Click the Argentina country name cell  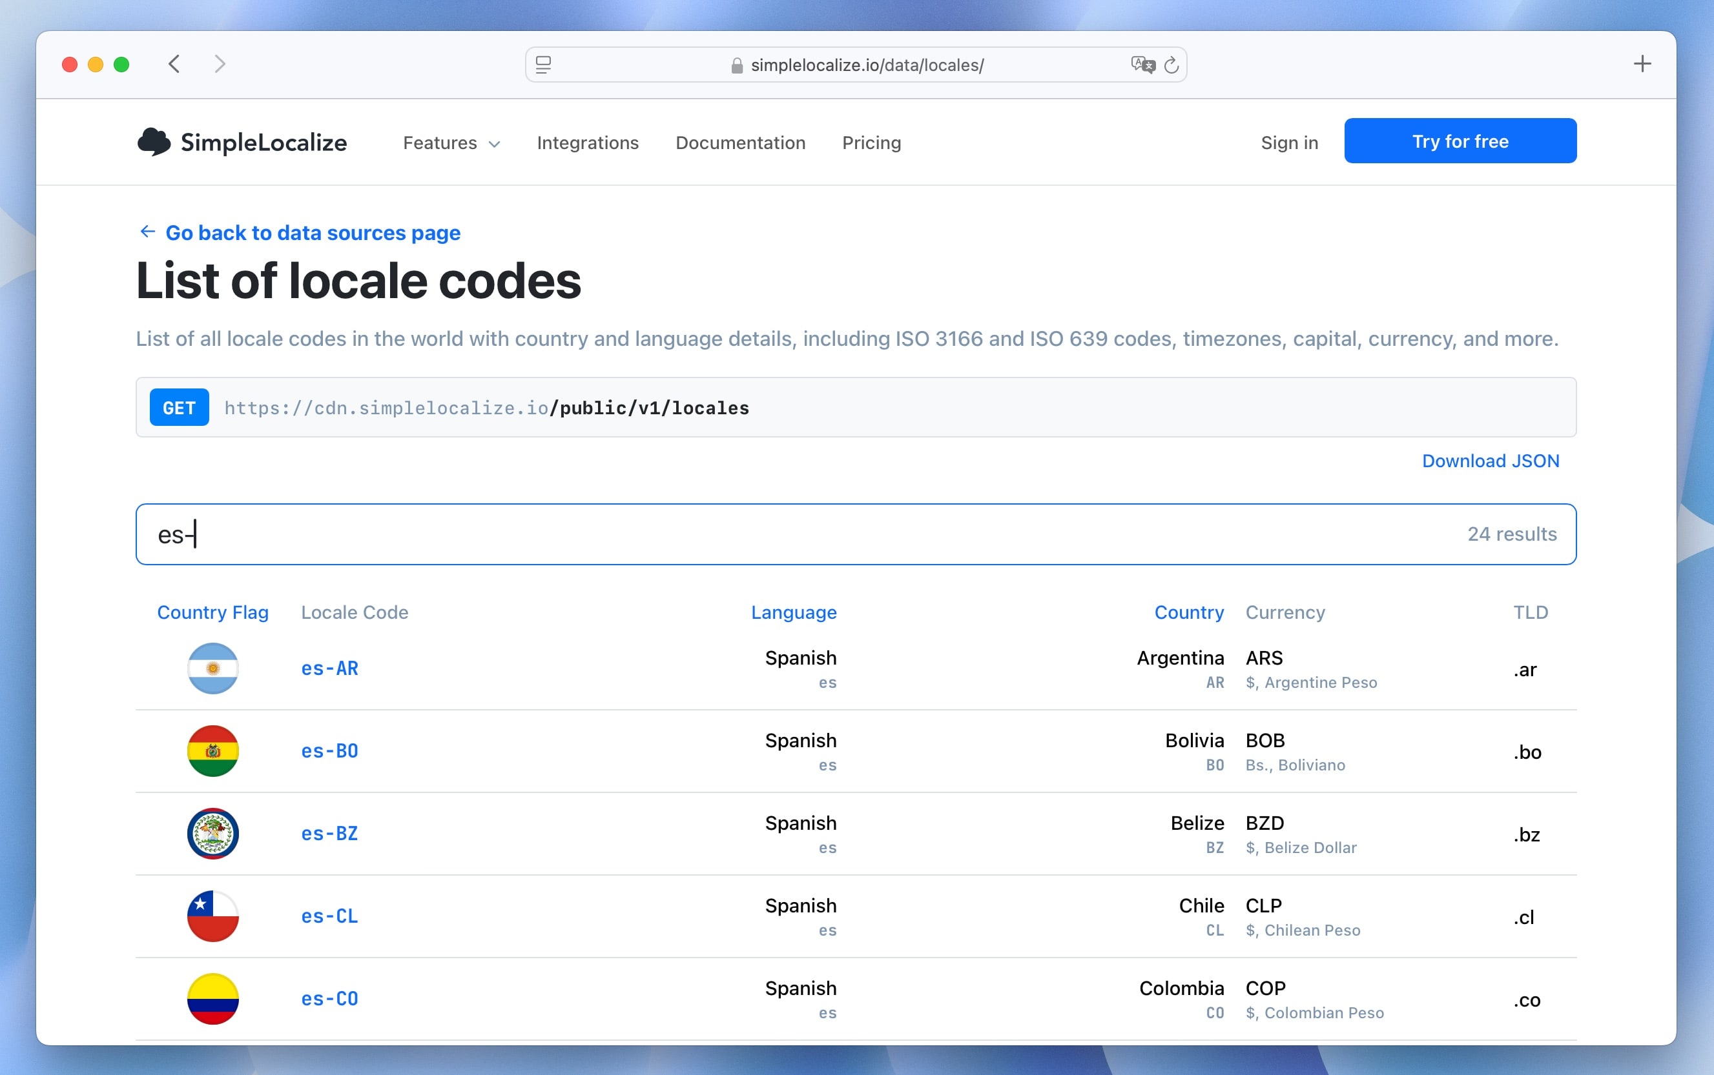[x=1181, y=658]
